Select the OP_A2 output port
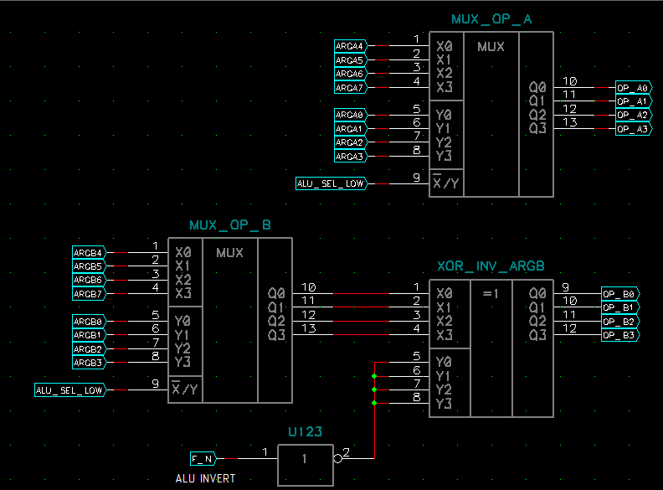Viewport: 663px width, 490px height. click(x=633, y=116)
